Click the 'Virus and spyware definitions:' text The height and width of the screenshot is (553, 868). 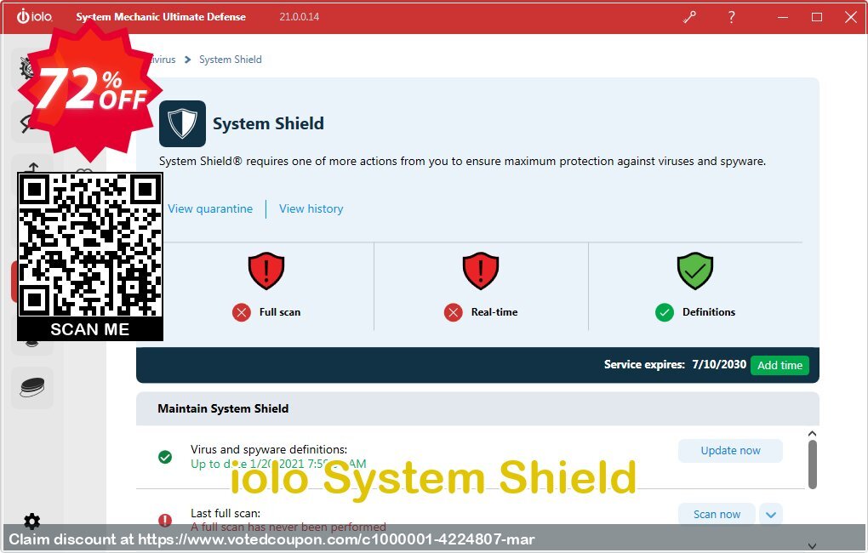269,449
